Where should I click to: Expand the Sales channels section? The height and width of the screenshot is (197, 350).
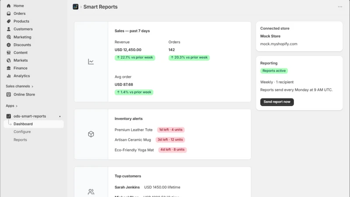[x=19, y=86]
